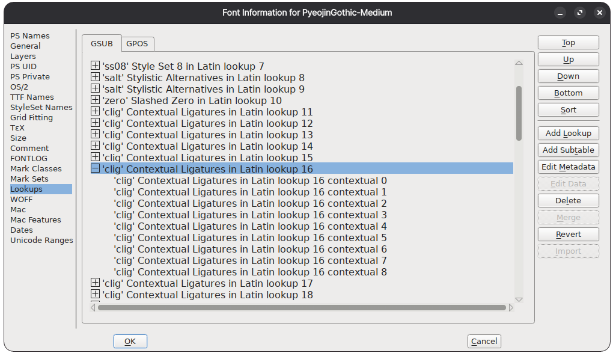
Task: Open the StyleSet Names section
Action: (x=41, y=107)
